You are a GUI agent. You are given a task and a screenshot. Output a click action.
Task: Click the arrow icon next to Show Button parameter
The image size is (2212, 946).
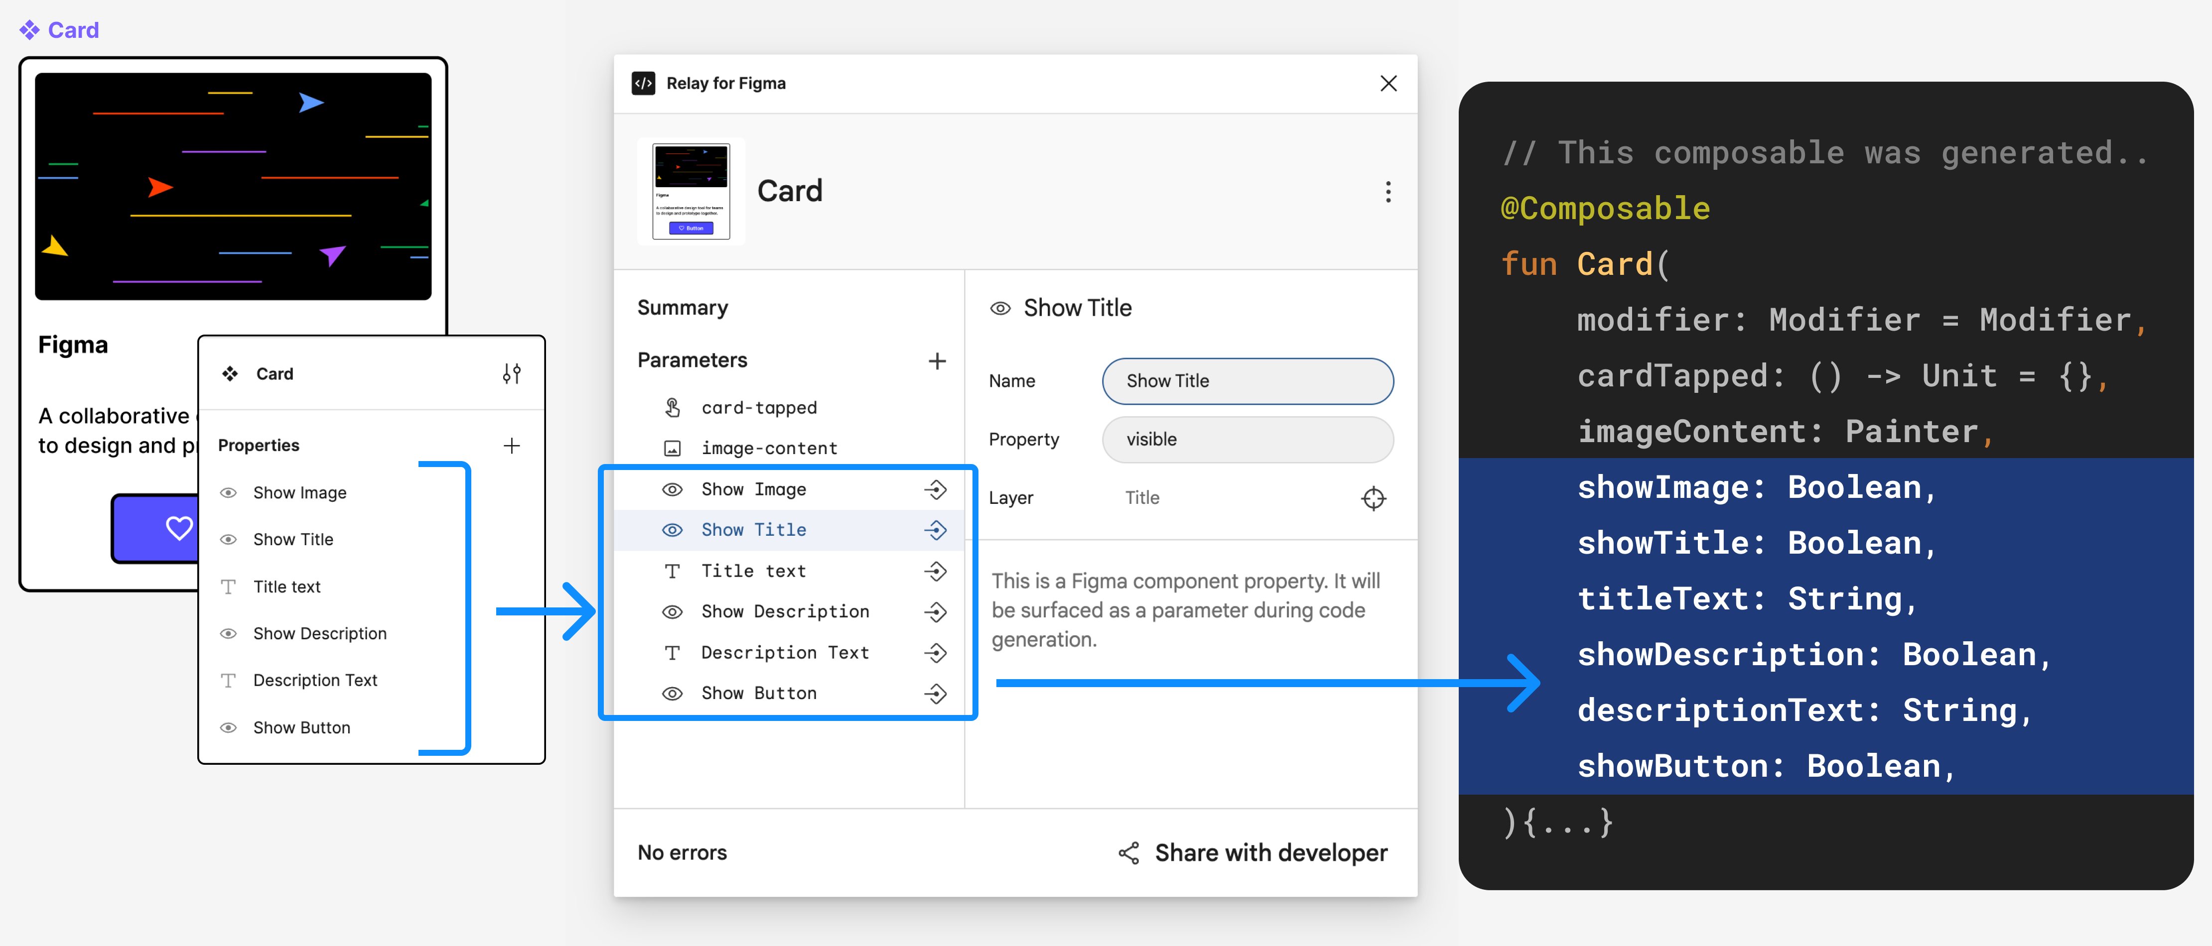pyautogui.click(x=935, y=692)
